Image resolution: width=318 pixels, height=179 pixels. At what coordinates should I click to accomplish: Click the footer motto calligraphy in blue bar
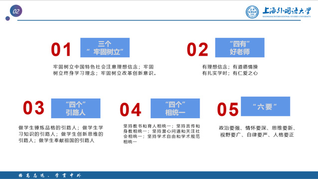tap(50, 176)
